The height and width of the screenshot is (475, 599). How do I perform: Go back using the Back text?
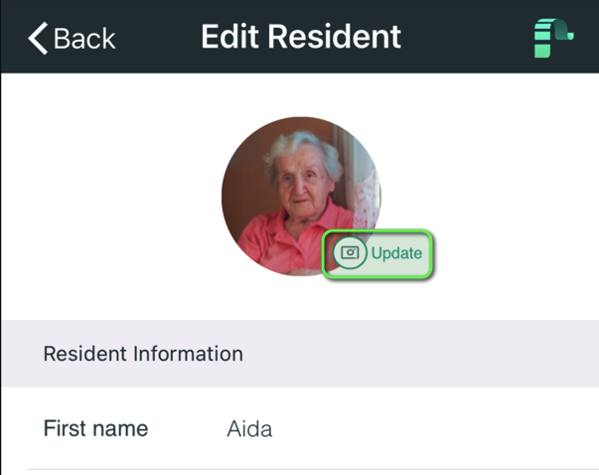pos(84,39)
